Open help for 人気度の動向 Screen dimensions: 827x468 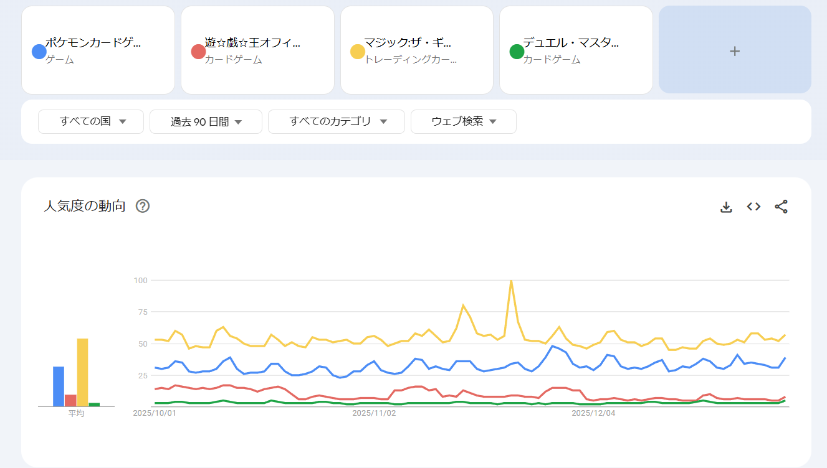point(143,206)
